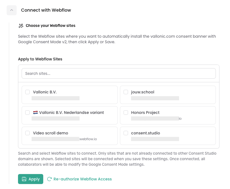Enable the jouw.school checkbox

(126, 92)
